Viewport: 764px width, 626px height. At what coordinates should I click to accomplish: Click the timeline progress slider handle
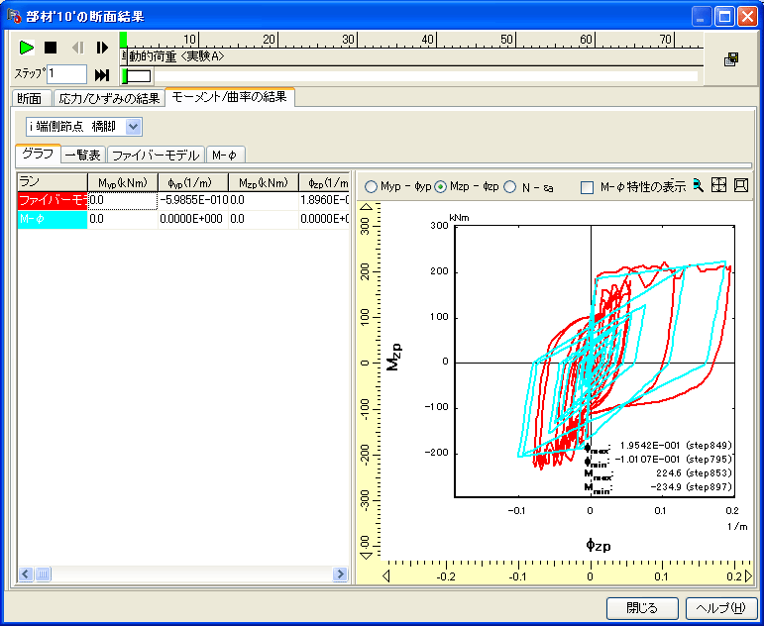(137, 76)
